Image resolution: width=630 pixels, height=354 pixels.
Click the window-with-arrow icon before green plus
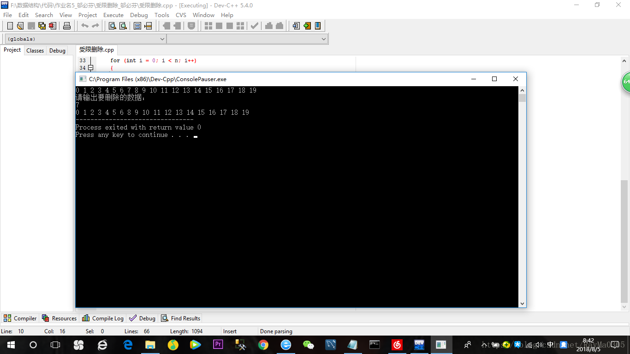(x=296, y=26)
